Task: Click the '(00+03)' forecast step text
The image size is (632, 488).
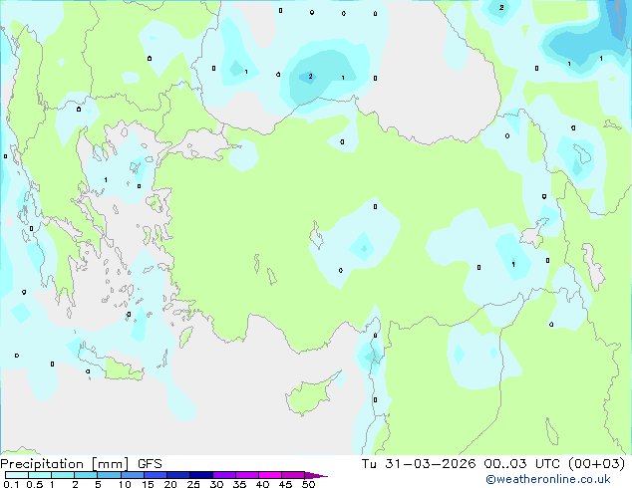Action: (596, 464)
